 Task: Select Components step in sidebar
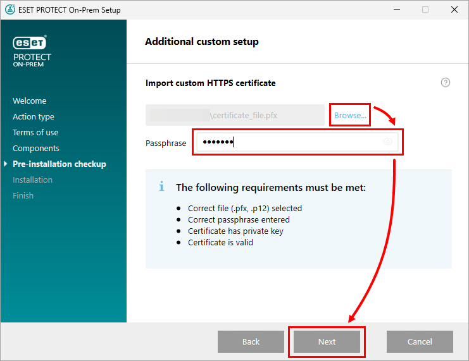tap(36, 149)
